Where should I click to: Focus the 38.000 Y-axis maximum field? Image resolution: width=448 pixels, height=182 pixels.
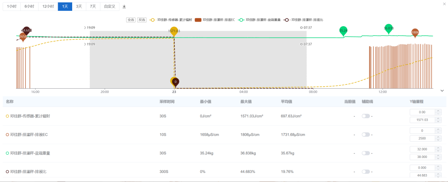tap(422, 157)
